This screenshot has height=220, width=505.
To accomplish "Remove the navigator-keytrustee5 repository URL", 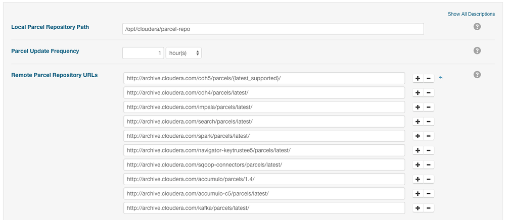I will [x=429, y=150].
